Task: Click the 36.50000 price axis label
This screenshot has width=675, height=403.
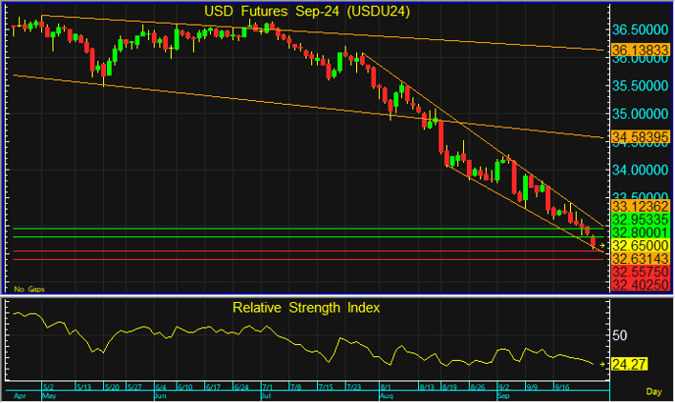Action: tap(640, 29)
